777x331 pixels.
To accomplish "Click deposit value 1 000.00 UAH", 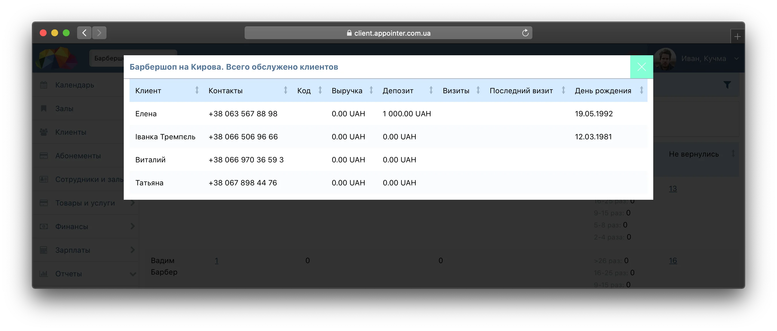I will pyautogui.click(x=407, y=114).
